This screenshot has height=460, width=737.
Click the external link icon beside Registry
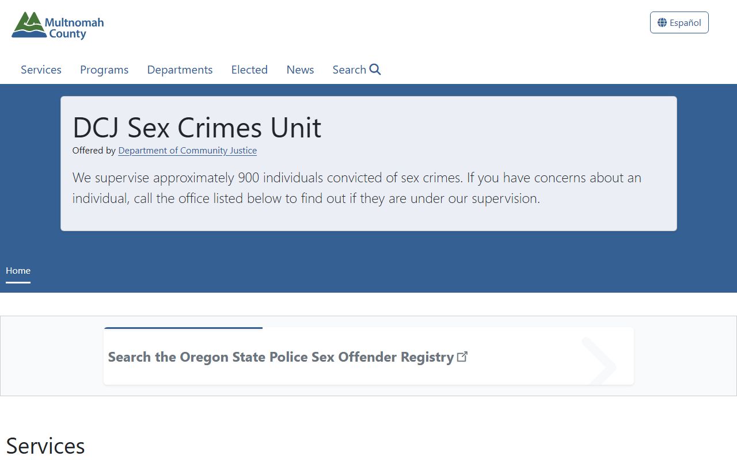(462, 356)
